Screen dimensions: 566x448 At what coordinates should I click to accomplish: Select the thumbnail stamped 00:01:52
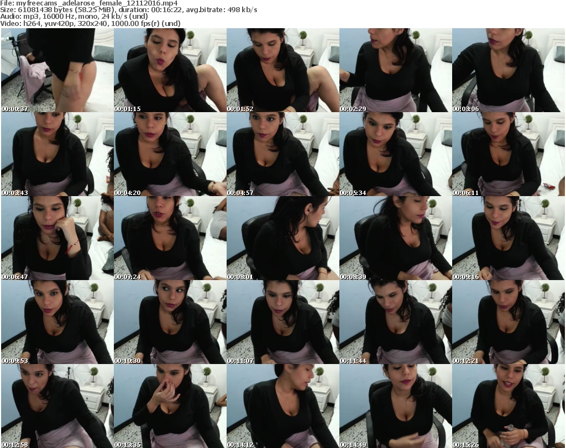(x=282, y=70)
